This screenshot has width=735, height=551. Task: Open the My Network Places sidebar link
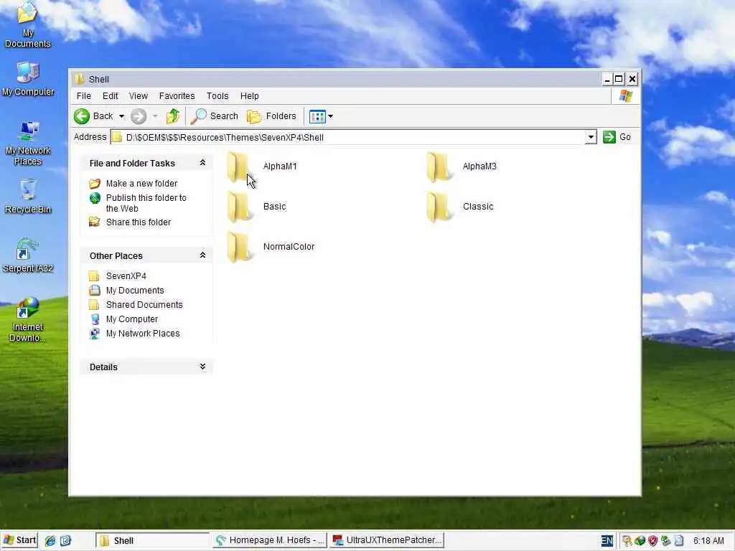tap(143, 334)
